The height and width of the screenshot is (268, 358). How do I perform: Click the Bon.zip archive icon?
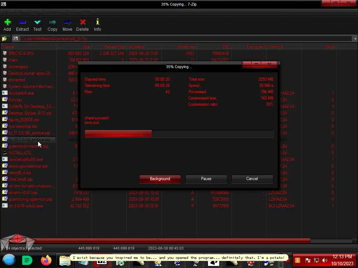pos(5,99)
